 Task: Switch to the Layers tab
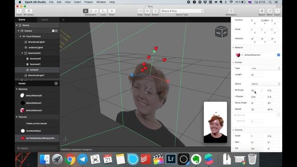pyautogui.click(x=45, y=19)
